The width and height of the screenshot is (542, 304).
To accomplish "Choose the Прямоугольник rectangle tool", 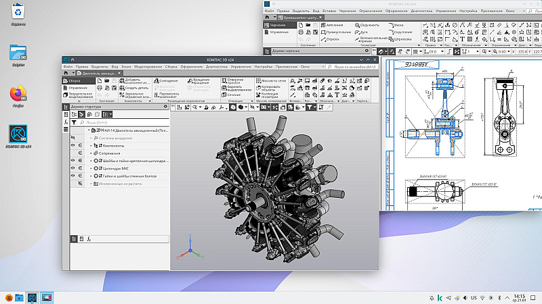I will pyautogui.click(x=336, y=32).
